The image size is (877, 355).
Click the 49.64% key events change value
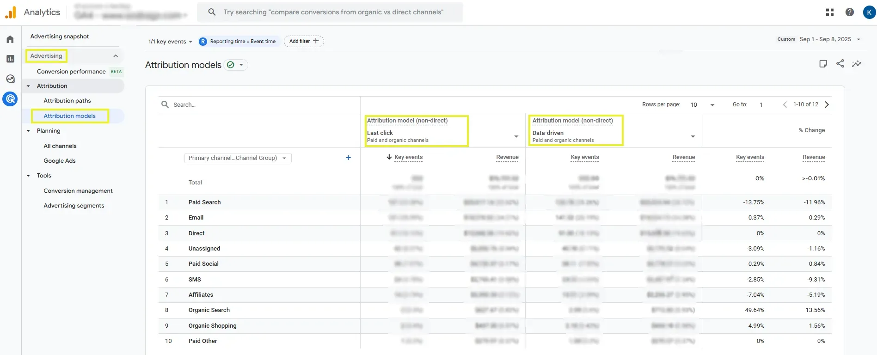754,310
